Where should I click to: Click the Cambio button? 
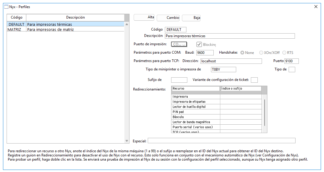pyautogui.click(x=168, y=18)
